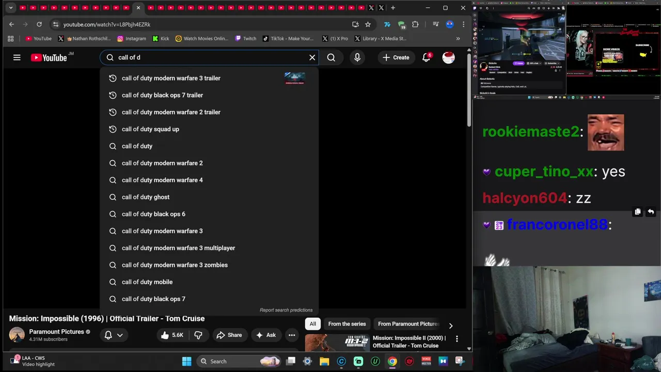Choose suggestion call of duty black ops 7 trailer
Image resolution: width=661 pixels, height=372 pixels.
point(209,95)
